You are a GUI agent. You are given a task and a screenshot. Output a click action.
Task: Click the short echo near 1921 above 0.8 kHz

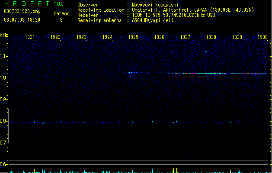pyautogui.click(x=34, y=119)
